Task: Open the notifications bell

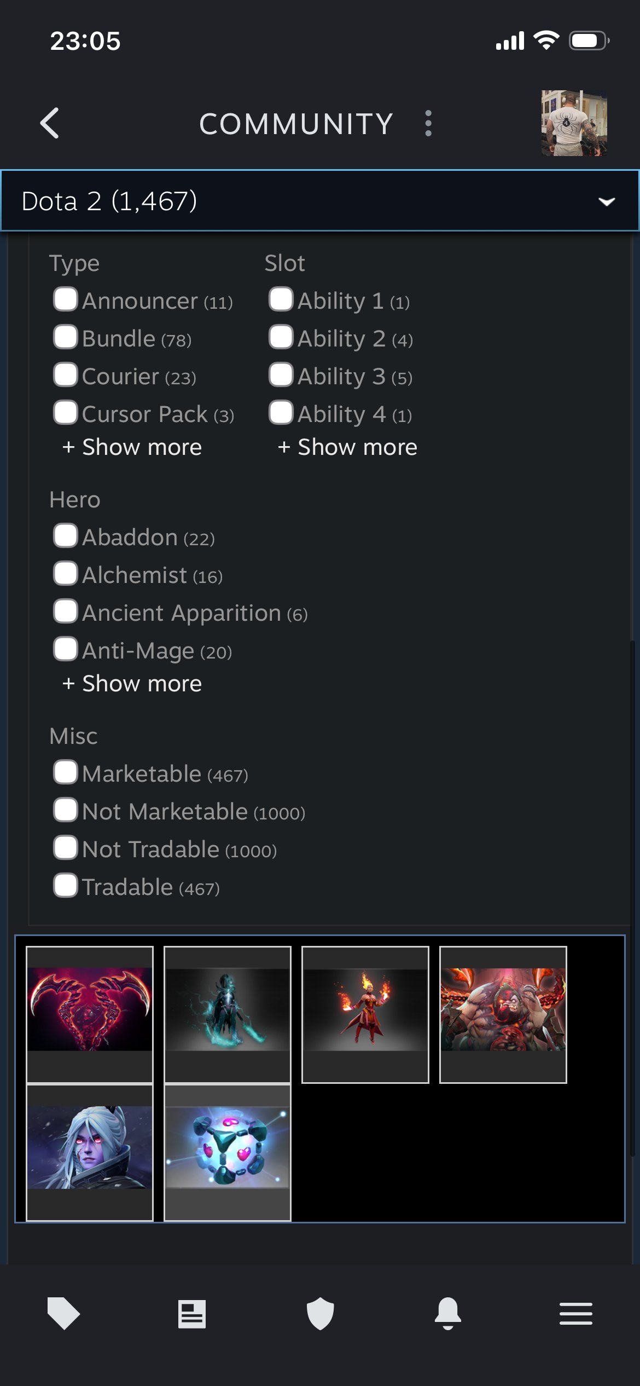Action: pos(448,1313)
